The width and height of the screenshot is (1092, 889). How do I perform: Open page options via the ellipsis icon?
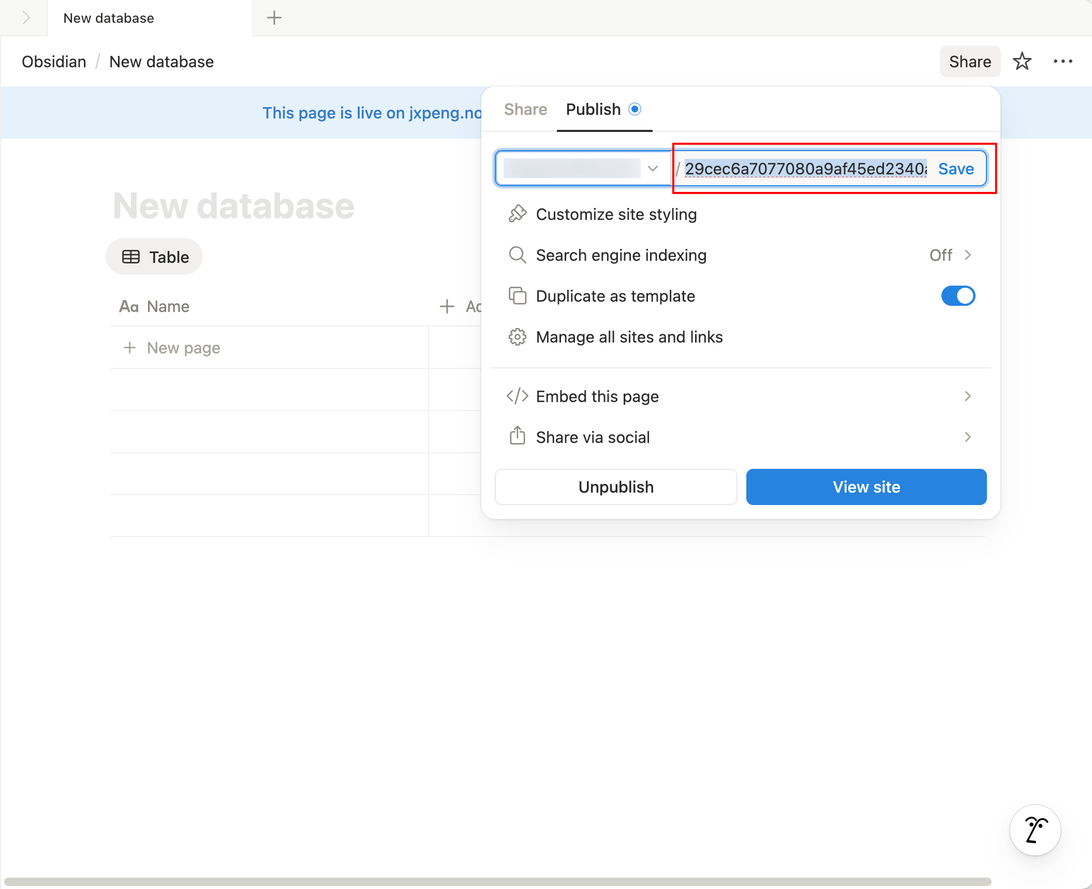(x=1064, y=61)
